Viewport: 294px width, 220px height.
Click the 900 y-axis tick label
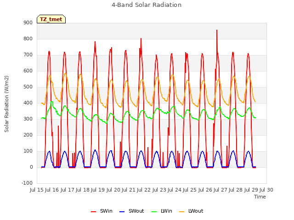[x=28, y=22]
